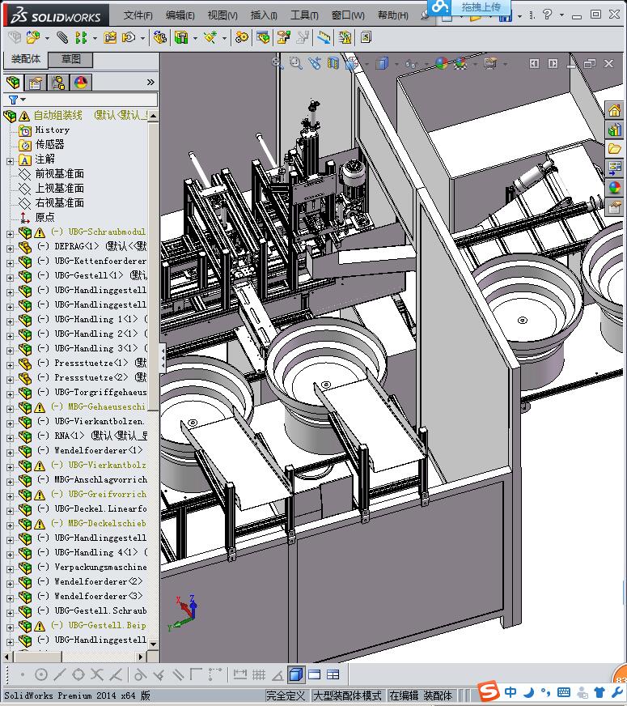This screenshot has width=627, height=706.
Task: Expand the manager panel chevron (»)
Action: coord(150,82)
